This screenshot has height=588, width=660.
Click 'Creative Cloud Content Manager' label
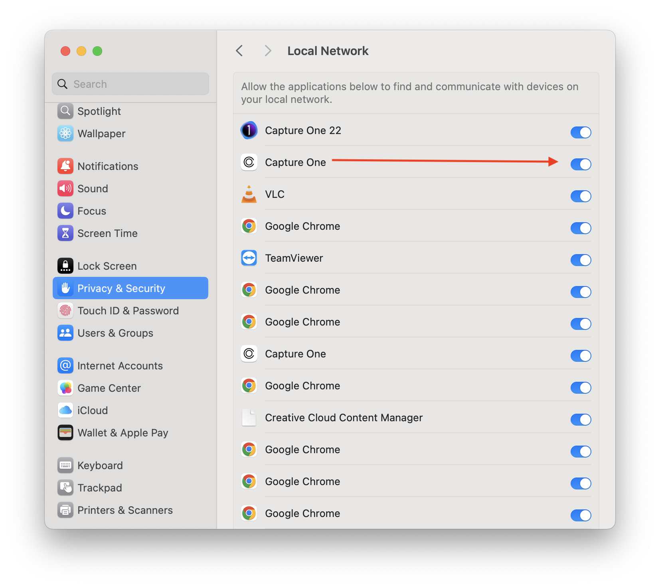344,418
